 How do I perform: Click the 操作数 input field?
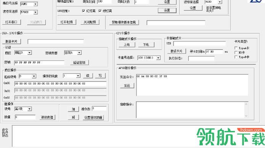(99, 109)
